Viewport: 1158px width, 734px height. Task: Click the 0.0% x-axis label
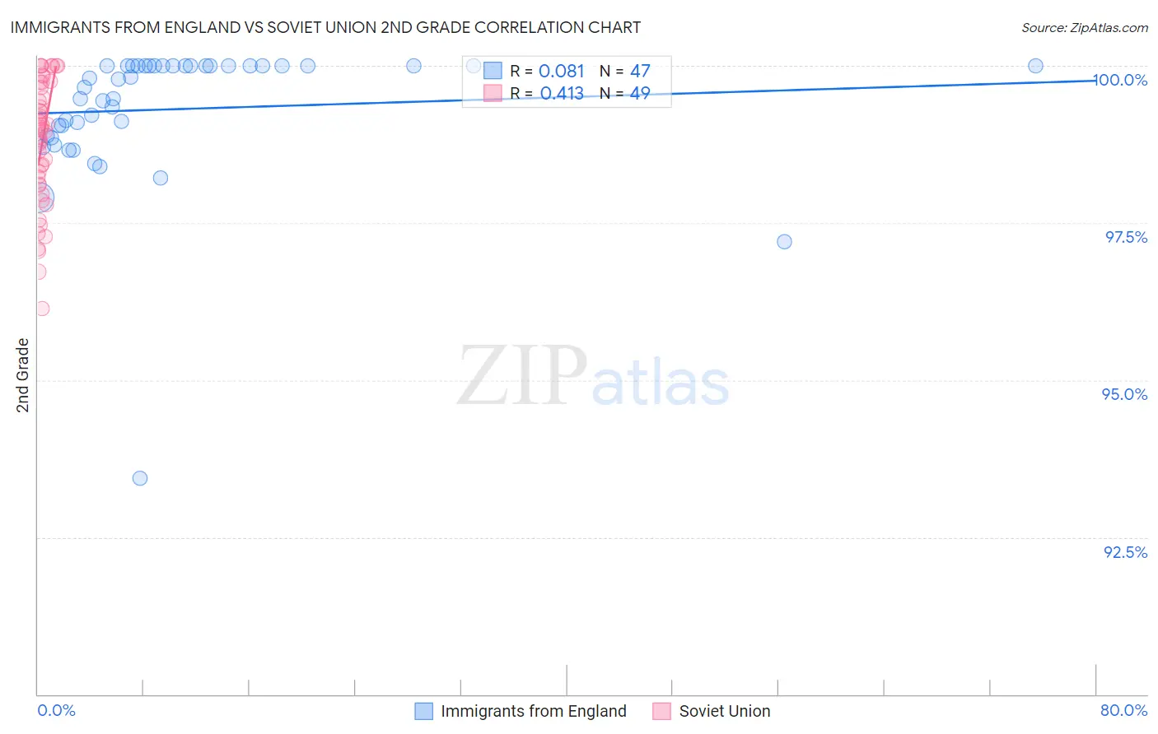pyautogui.click(x=57, y=710)
